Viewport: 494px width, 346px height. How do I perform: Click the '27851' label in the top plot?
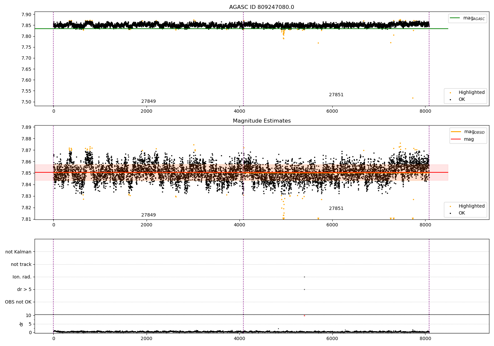[x=336, y=95]
